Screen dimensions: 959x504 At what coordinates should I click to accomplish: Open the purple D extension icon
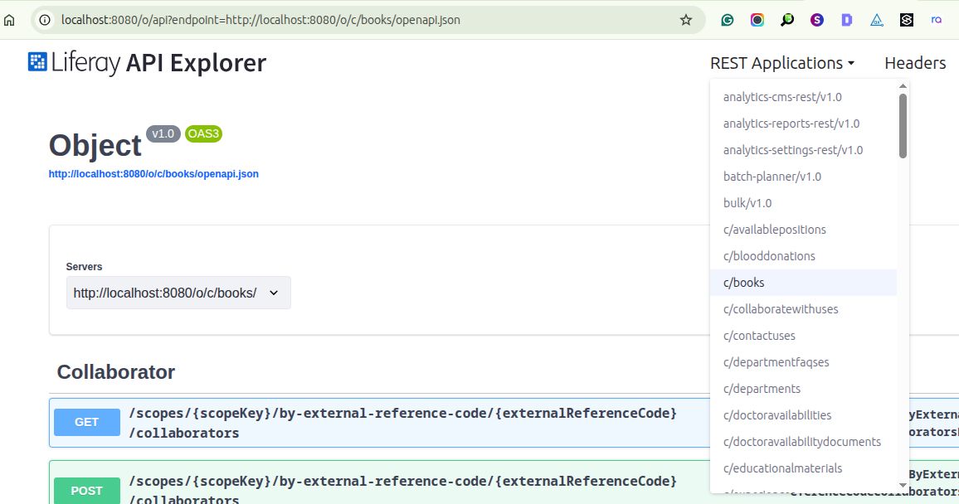(846, 20)
